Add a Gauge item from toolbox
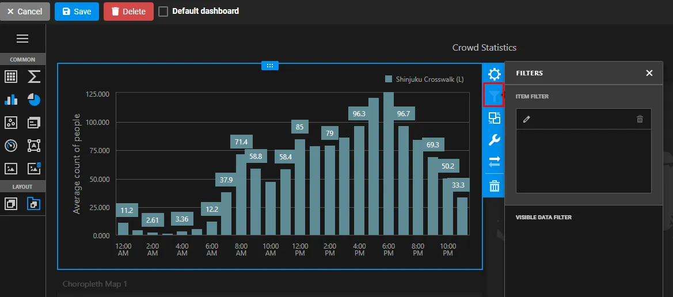Screen dimensions: 673x297 tap(11, 146)
